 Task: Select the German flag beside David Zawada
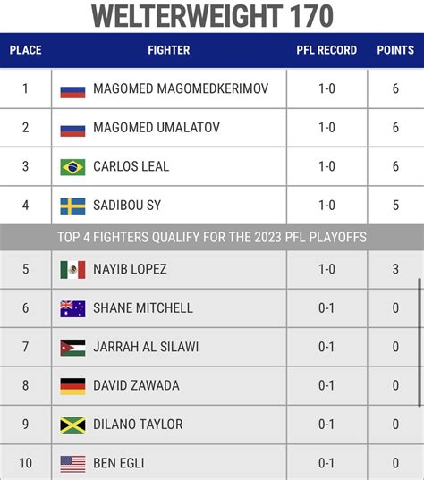[x=72, y=386]
